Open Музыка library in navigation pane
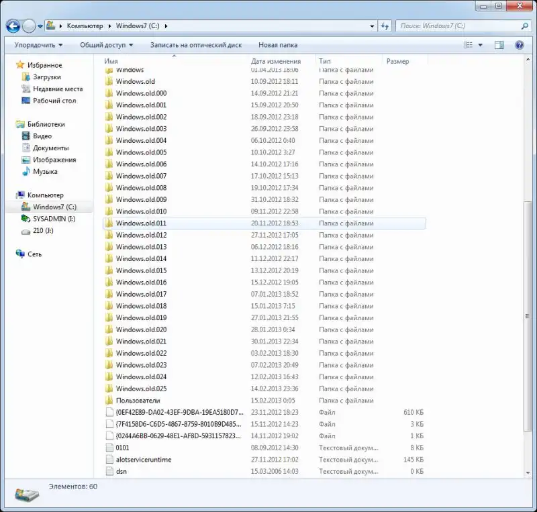Screen dimensions: 537x512 coord(44,172)
